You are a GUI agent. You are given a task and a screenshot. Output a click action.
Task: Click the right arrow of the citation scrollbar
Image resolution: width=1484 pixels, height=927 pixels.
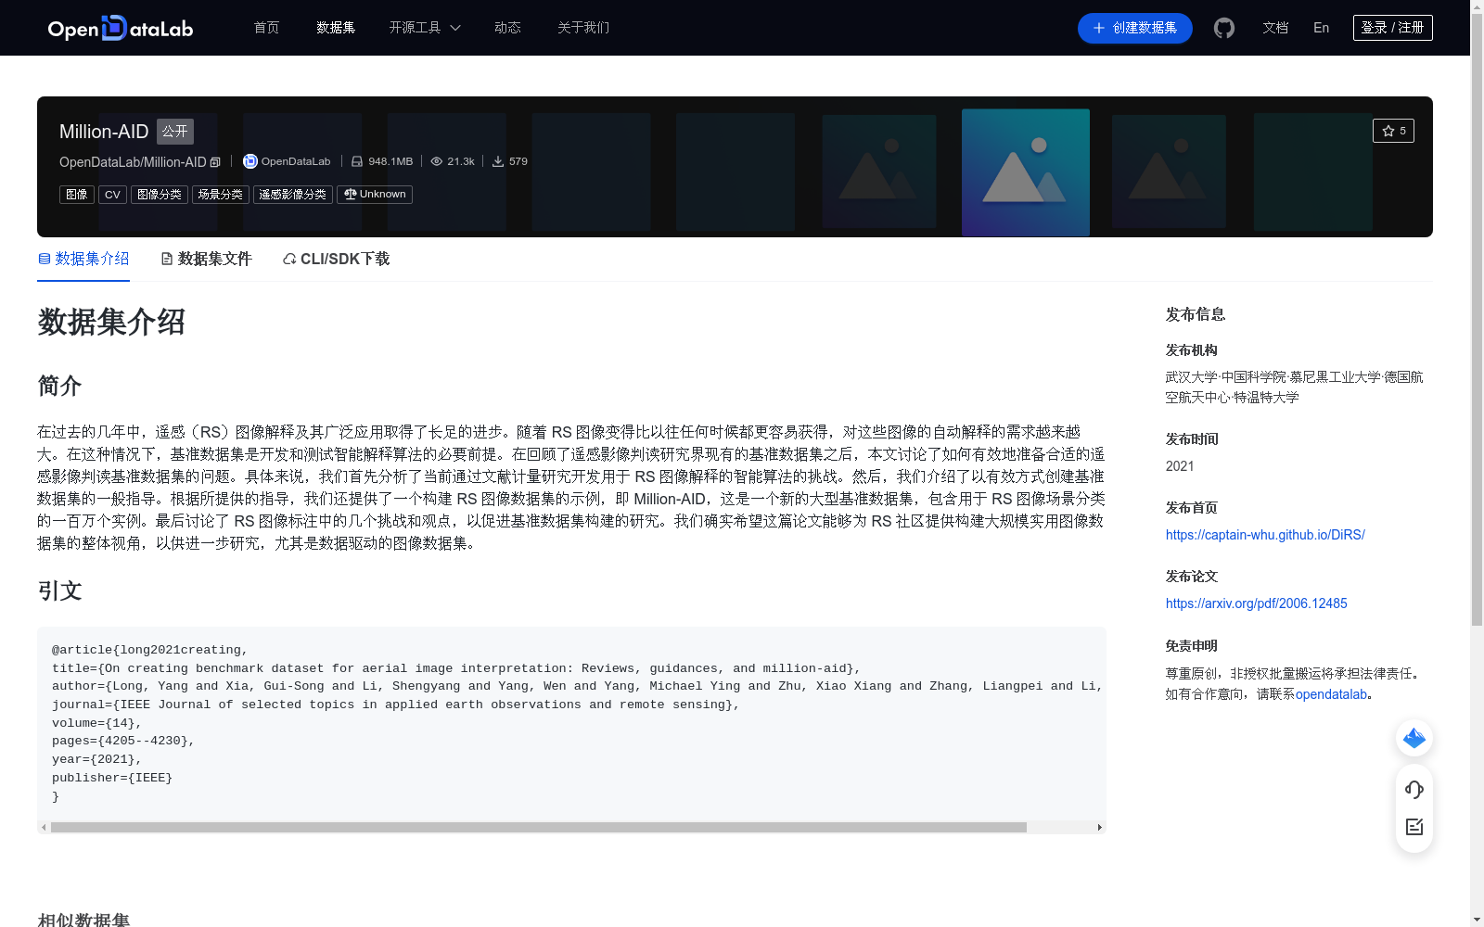[x=1099, y=827]
